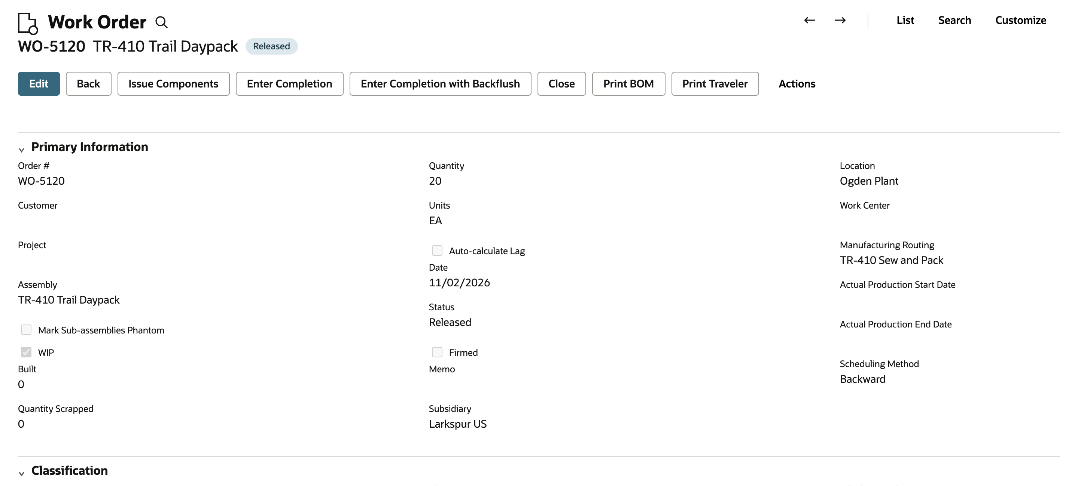Screen dimensions: 1078x486
Task: Click Enter Completion with Backflush
Action: point(440,84)
